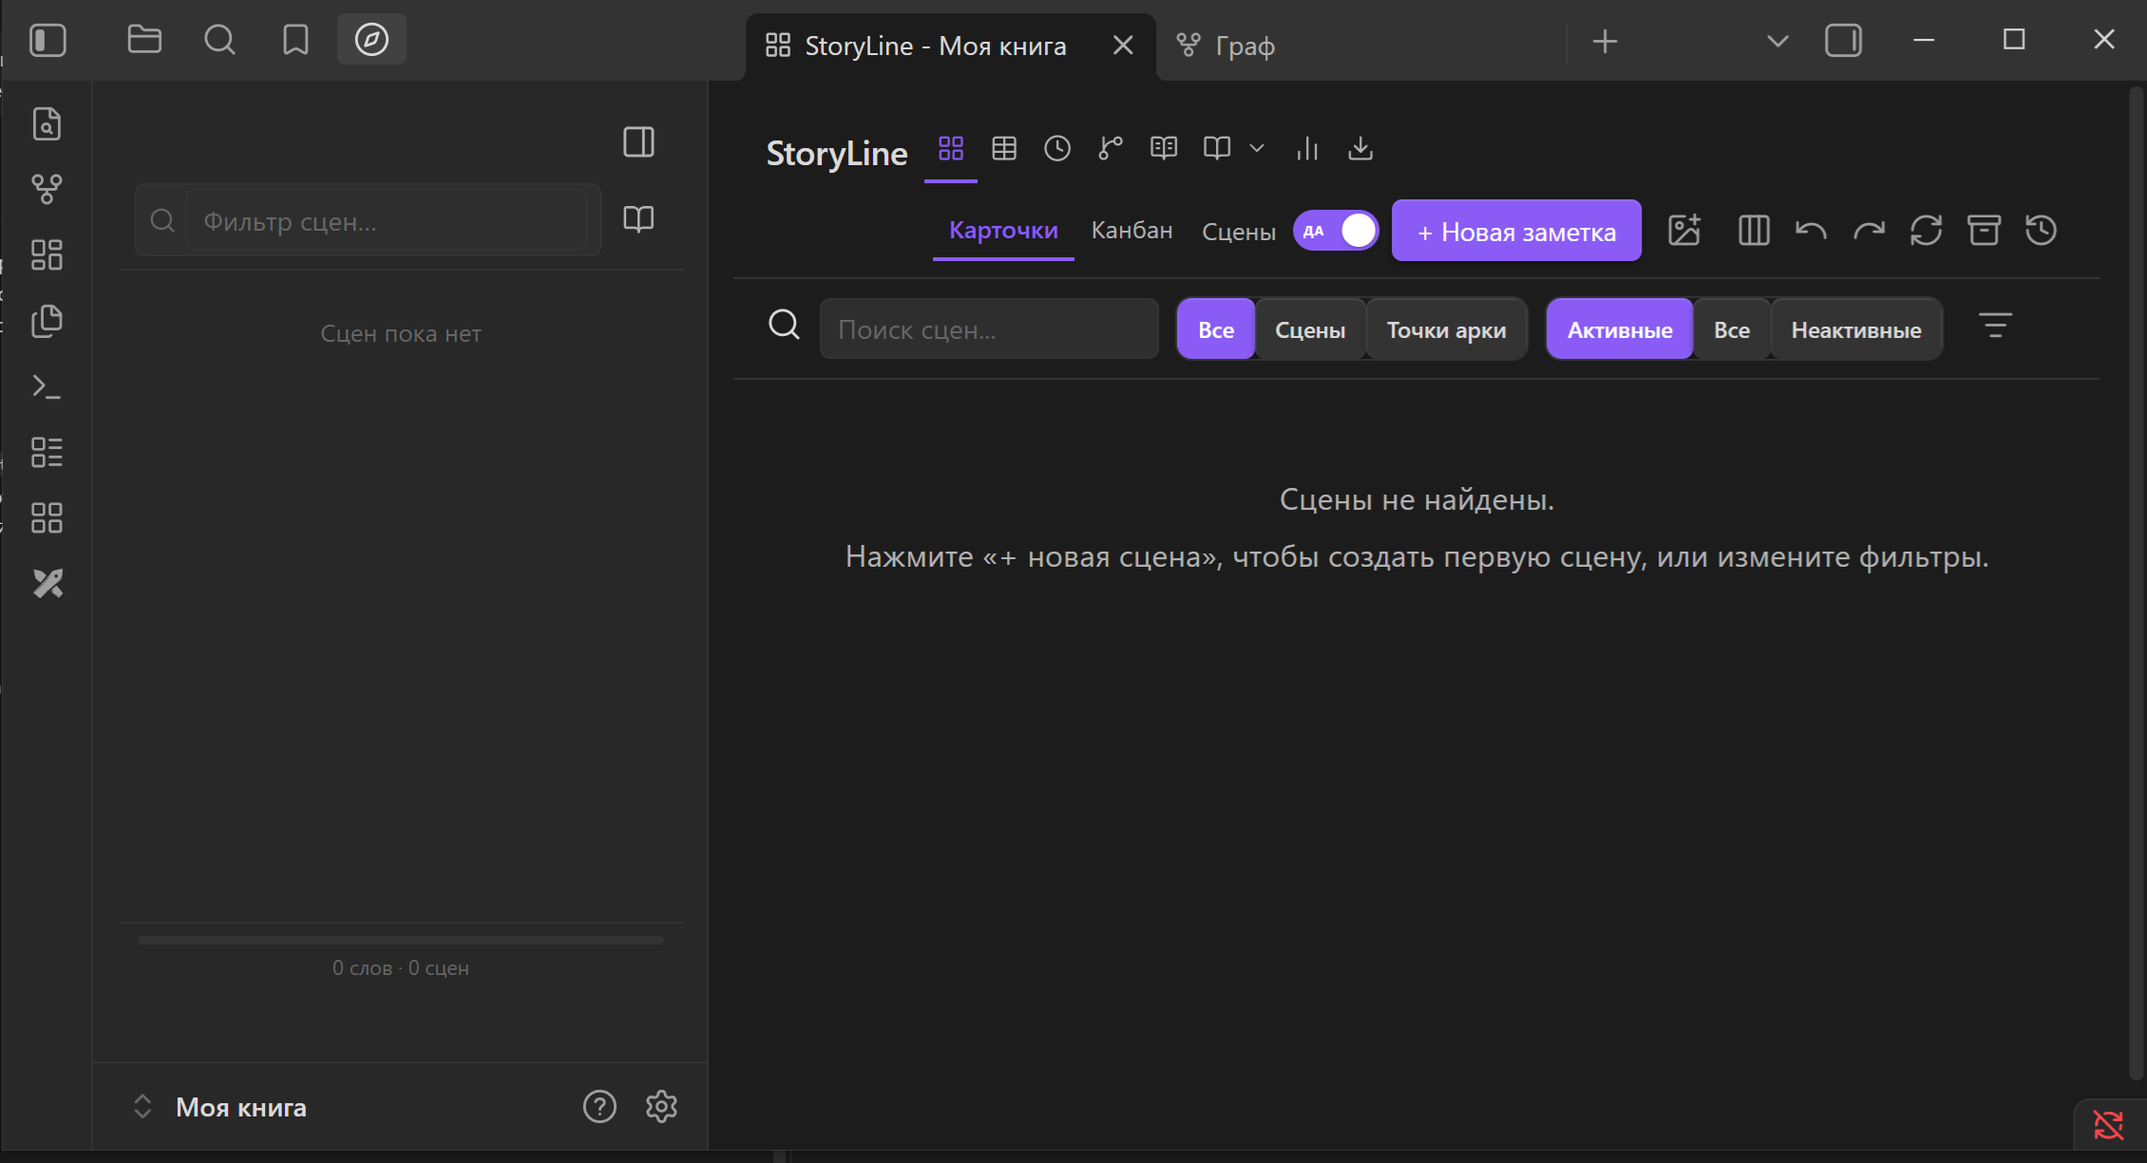Image resolution: width=2147 pixels, height=1163 pixels.
Task: Click the Поиск сцен search field
Action: 989,329
